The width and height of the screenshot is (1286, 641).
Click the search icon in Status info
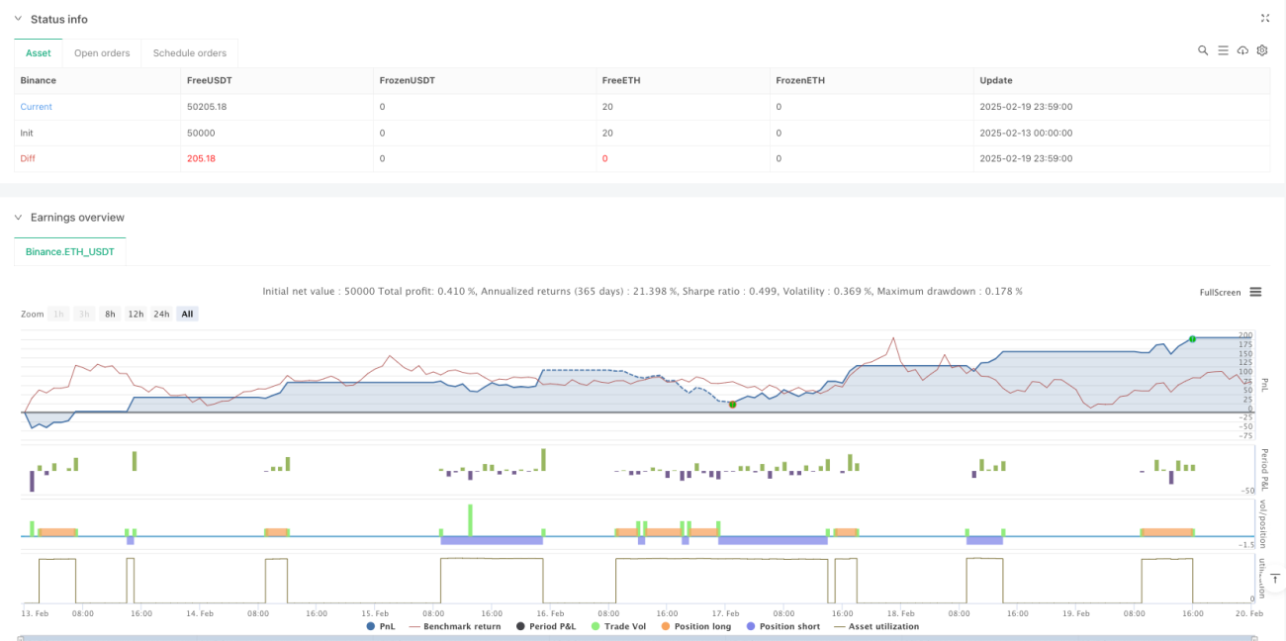pos(1203,50)
